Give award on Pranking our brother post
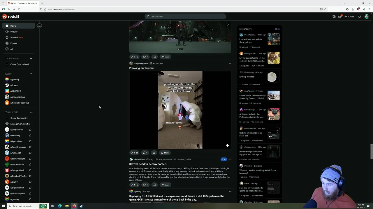This screenshot has height=209, width=373. pyautogui.click(x=154, y=153)
